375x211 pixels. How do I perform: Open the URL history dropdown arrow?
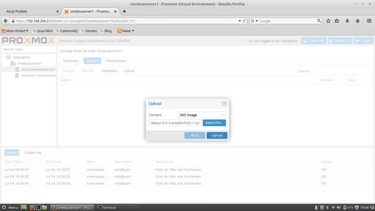239,21
